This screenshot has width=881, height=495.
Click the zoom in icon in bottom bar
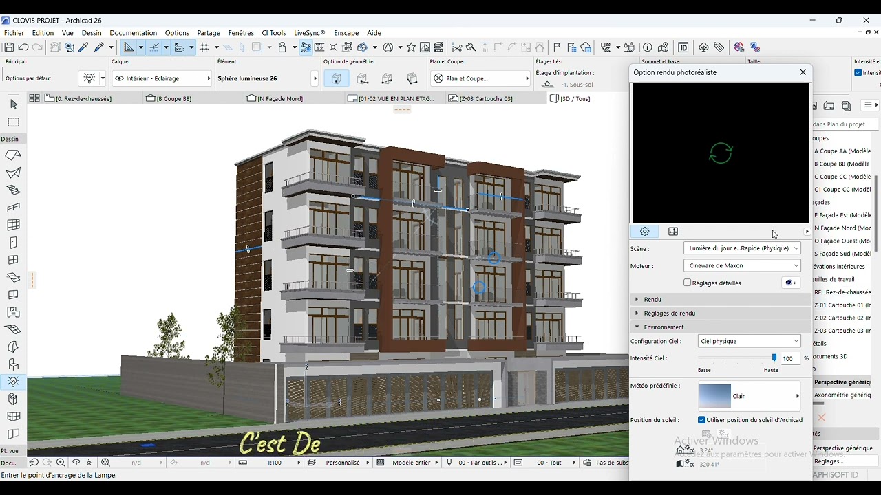(61, 463)
